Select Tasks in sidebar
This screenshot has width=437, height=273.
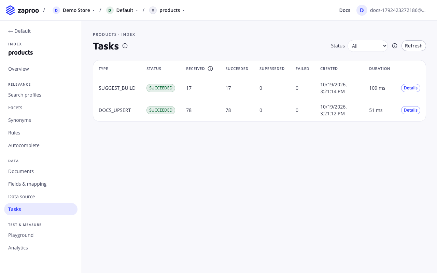(x=41, y=209)
